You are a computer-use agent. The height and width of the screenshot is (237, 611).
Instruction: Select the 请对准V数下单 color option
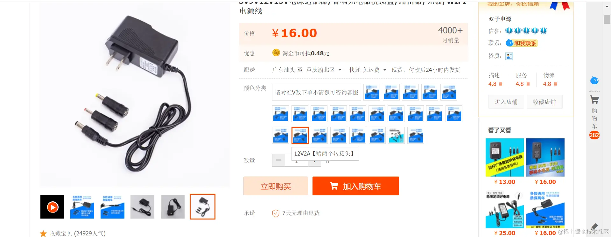(x=317, y=92)
